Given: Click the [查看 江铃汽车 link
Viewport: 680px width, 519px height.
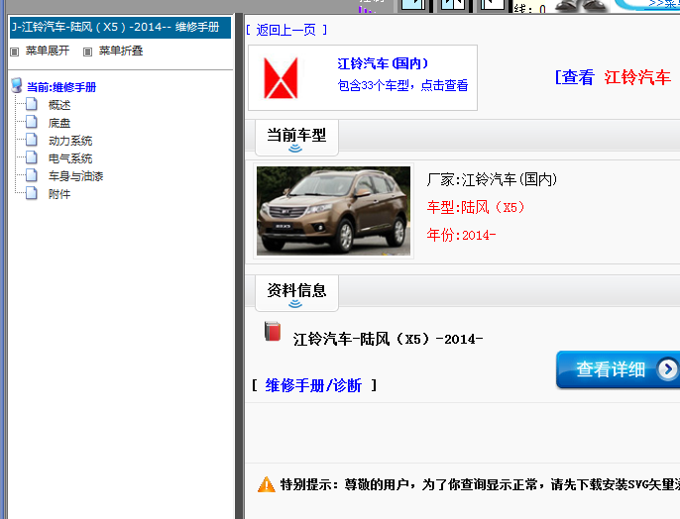Looking at the screenshot, I should tap(613, 77).
